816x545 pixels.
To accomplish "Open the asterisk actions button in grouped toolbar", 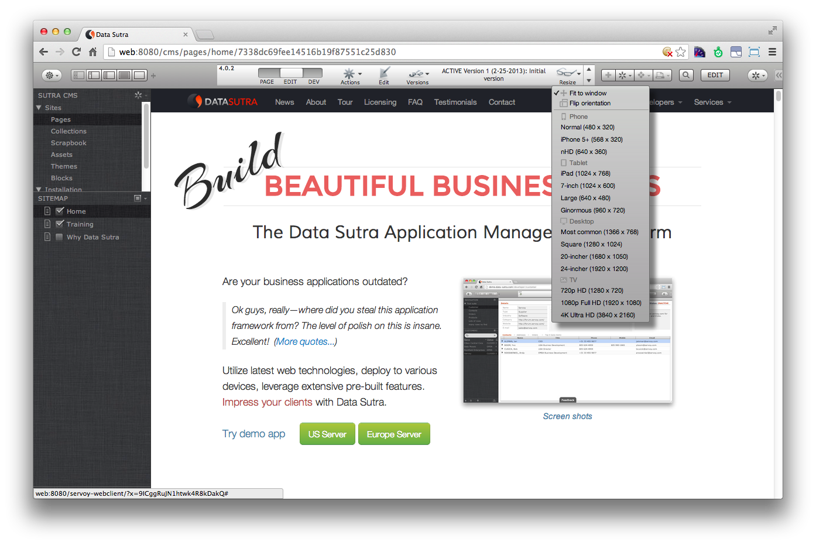I will click(625, 75).
